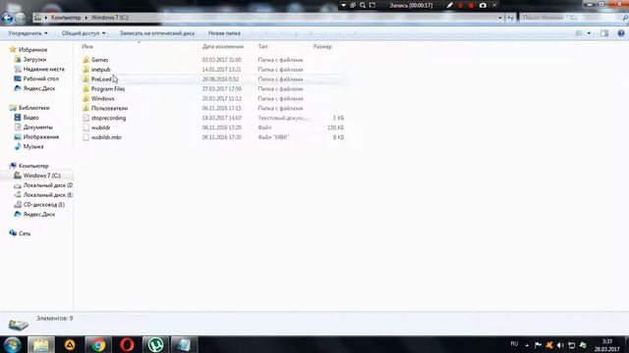Sort by the Размер column header
Screen dimensions: 629x353
click(322, 46)
